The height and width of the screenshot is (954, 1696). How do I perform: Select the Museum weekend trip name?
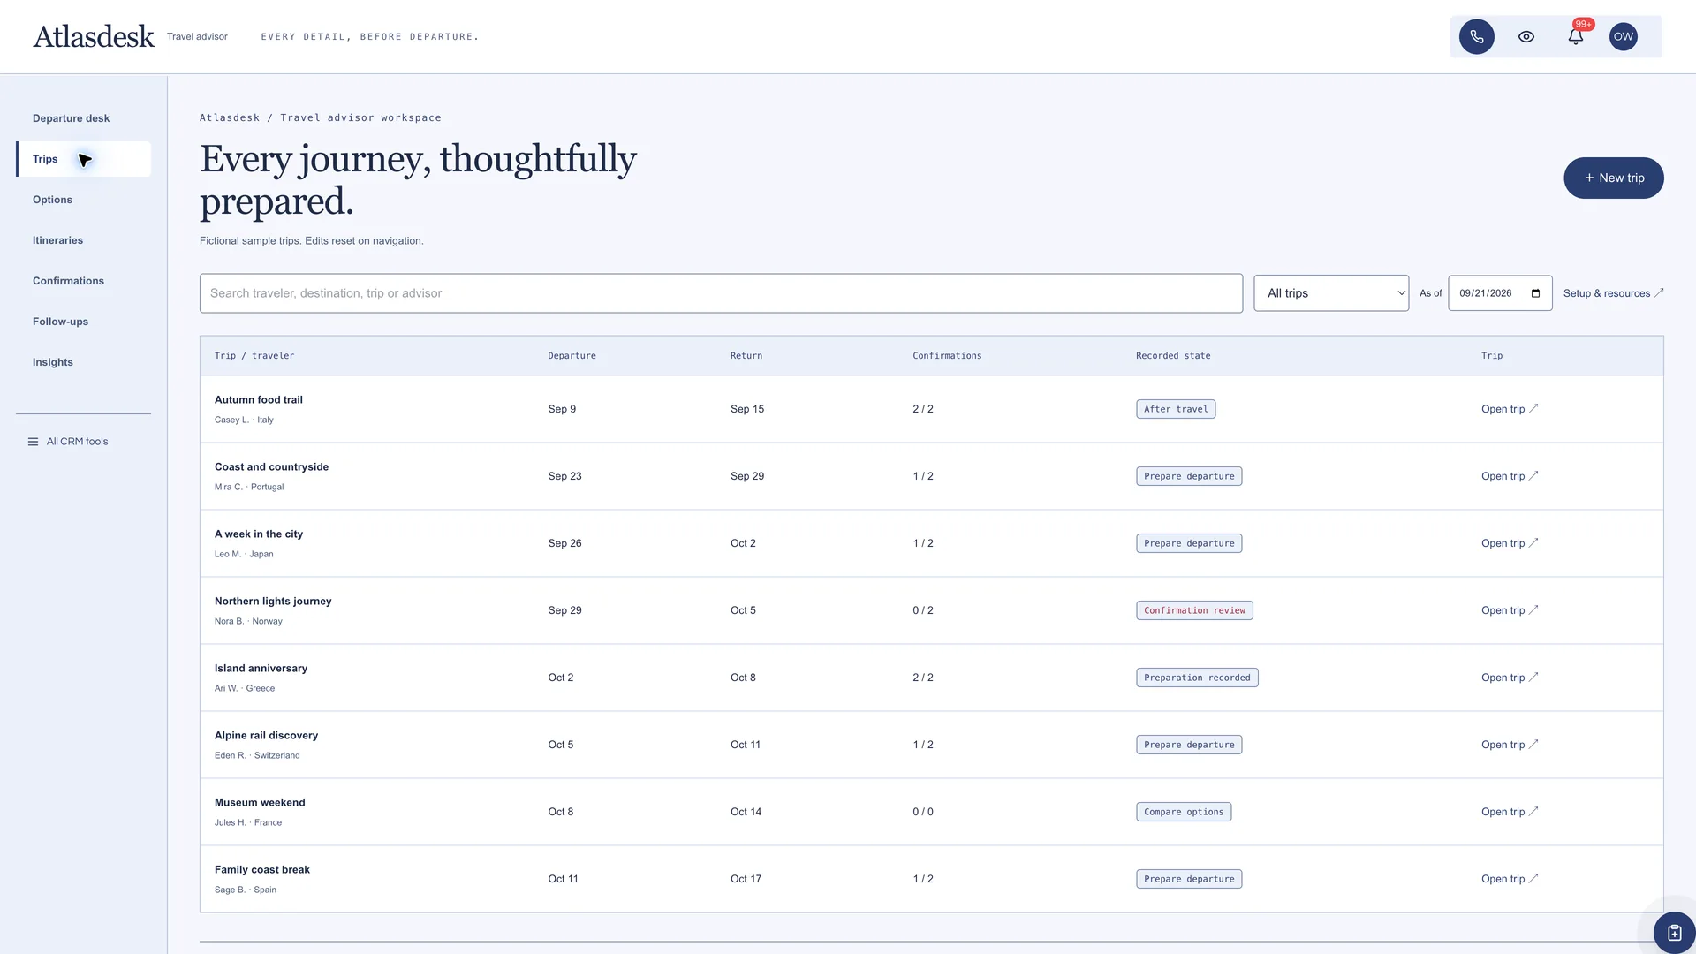[260, 803]
